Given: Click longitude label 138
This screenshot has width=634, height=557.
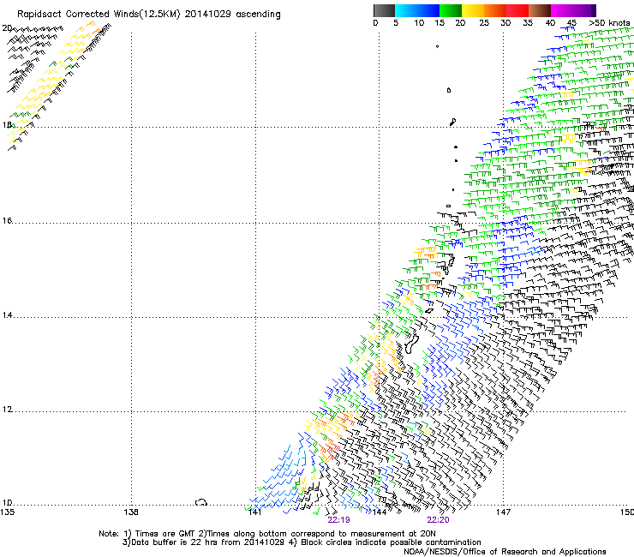Looking at the screenshot, I should [131, 512].
